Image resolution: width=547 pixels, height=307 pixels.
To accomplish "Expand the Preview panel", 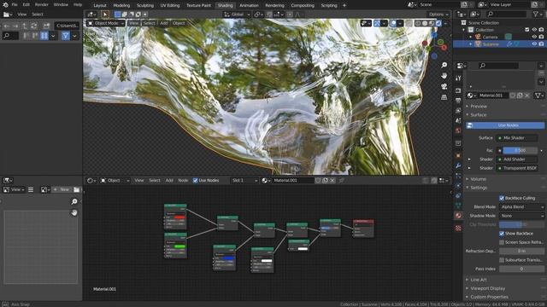I will pyautogui.click(x=479, y=106).
